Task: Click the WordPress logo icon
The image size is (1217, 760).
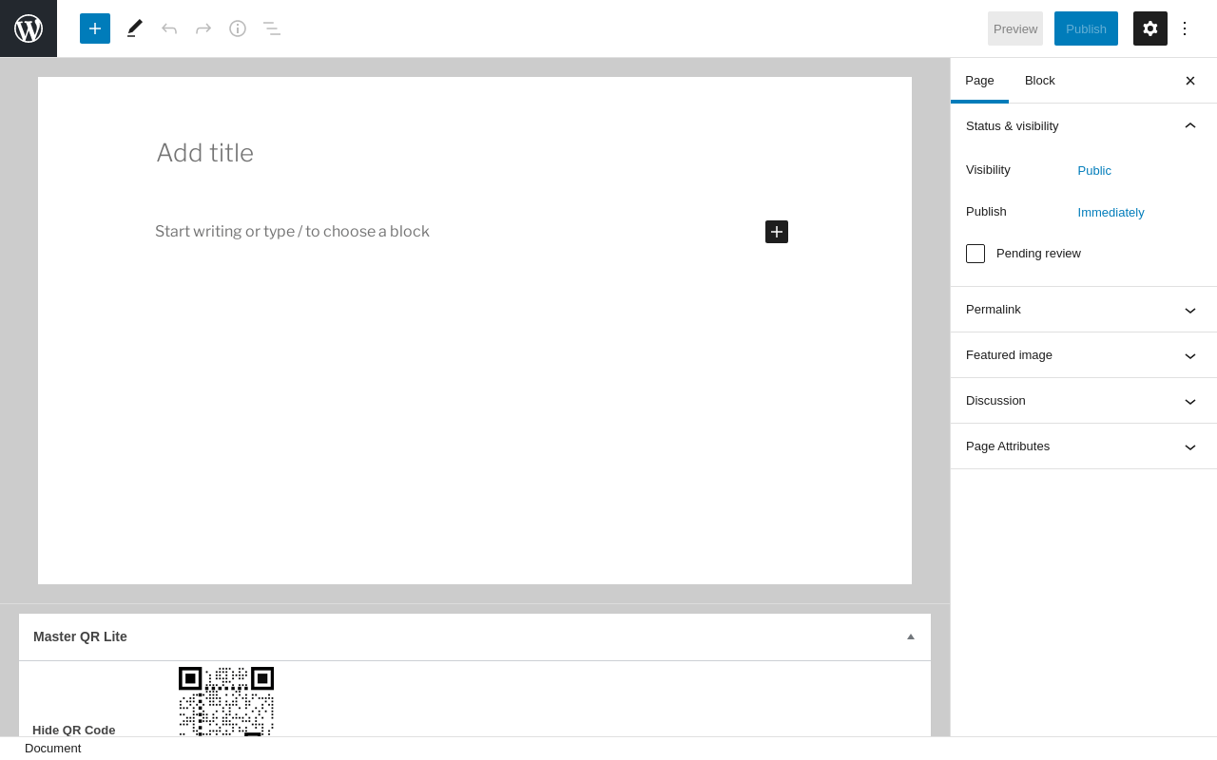Action: click(x=29, y=28)
